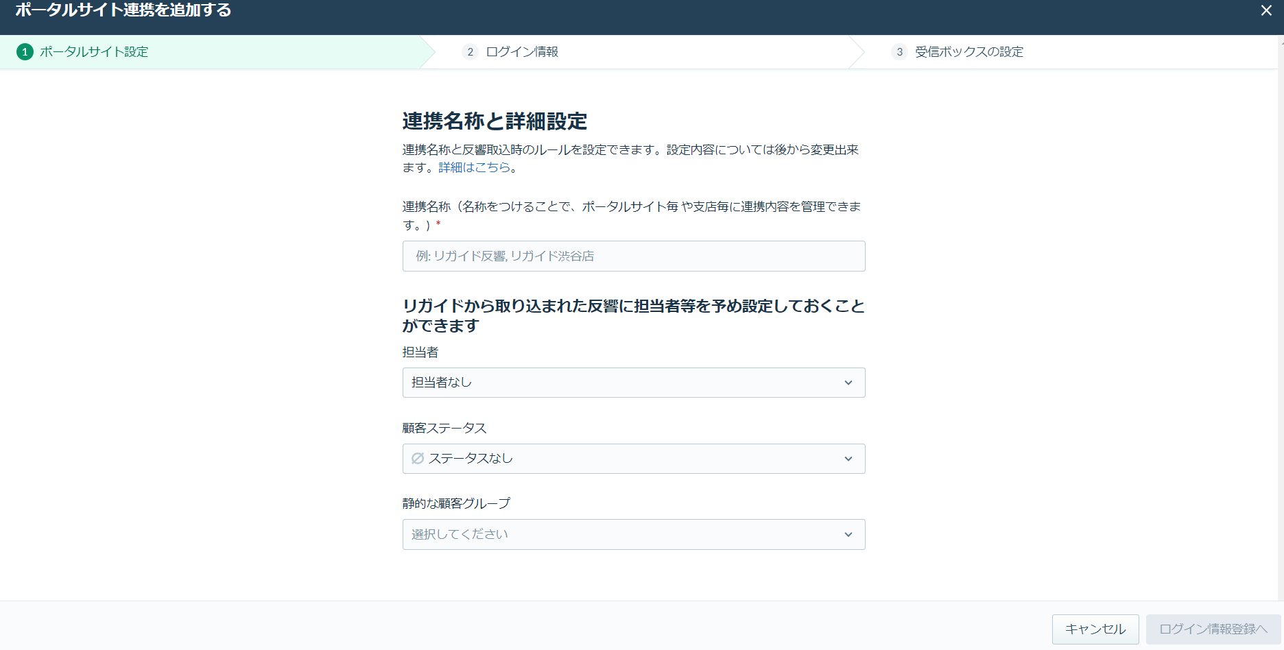
Task: Click the step number 2 circle icon
Action: click(x=470, y=52)
